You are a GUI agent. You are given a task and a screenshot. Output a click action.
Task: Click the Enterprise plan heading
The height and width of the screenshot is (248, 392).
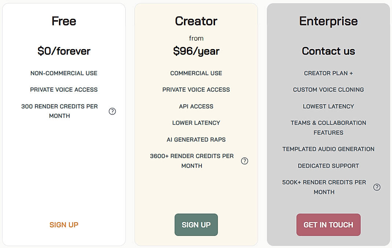tap(328, 21)
